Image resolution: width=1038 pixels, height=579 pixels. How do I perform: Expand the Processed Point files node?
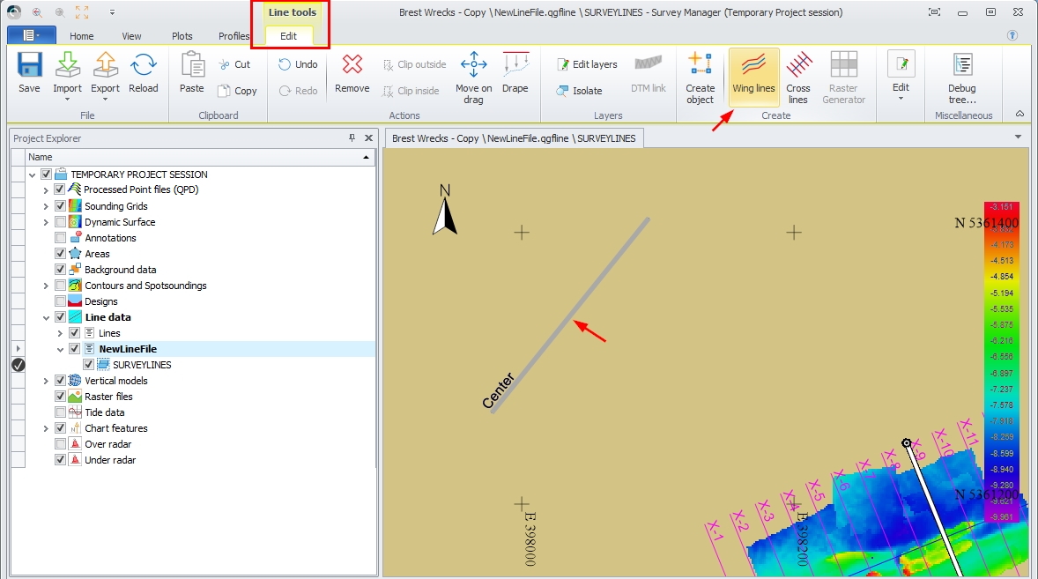click(x=46, y=190)
